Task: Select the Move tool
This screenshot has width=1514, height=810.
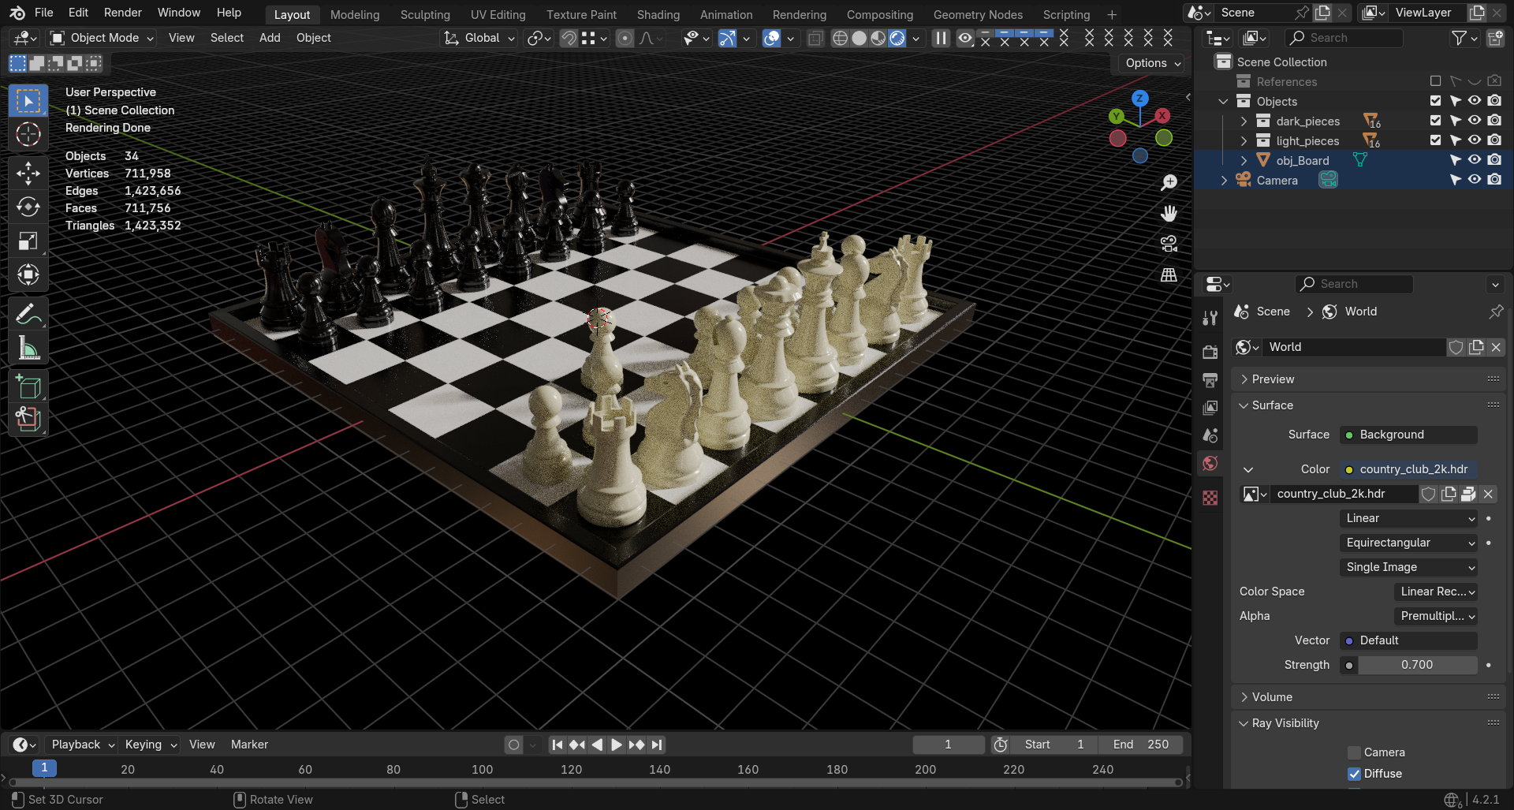Action: point(28,173)
